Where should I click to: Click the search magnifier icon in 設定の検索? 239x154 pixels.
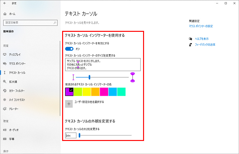tap(55, 23)
